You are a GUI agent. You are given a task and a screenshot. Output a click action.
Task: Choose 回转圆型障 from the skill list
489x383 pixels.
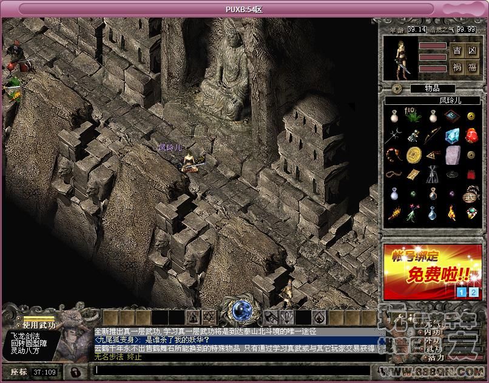pos(29,343)
